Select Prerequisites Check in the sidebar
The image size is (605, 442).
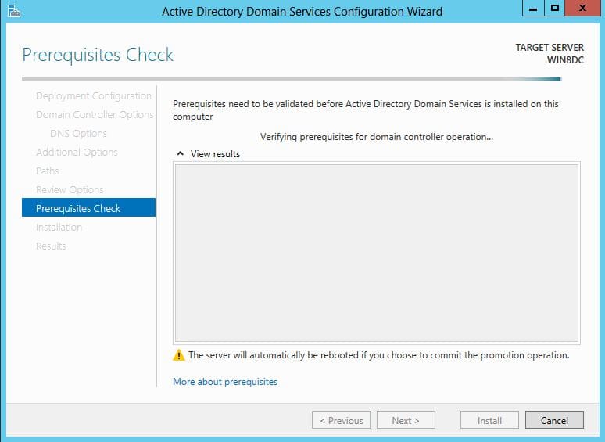(89, 207)
